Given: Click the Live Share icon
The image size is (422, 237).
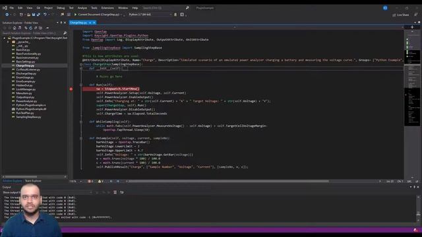Looking at the screenshot, I should 394,15.
